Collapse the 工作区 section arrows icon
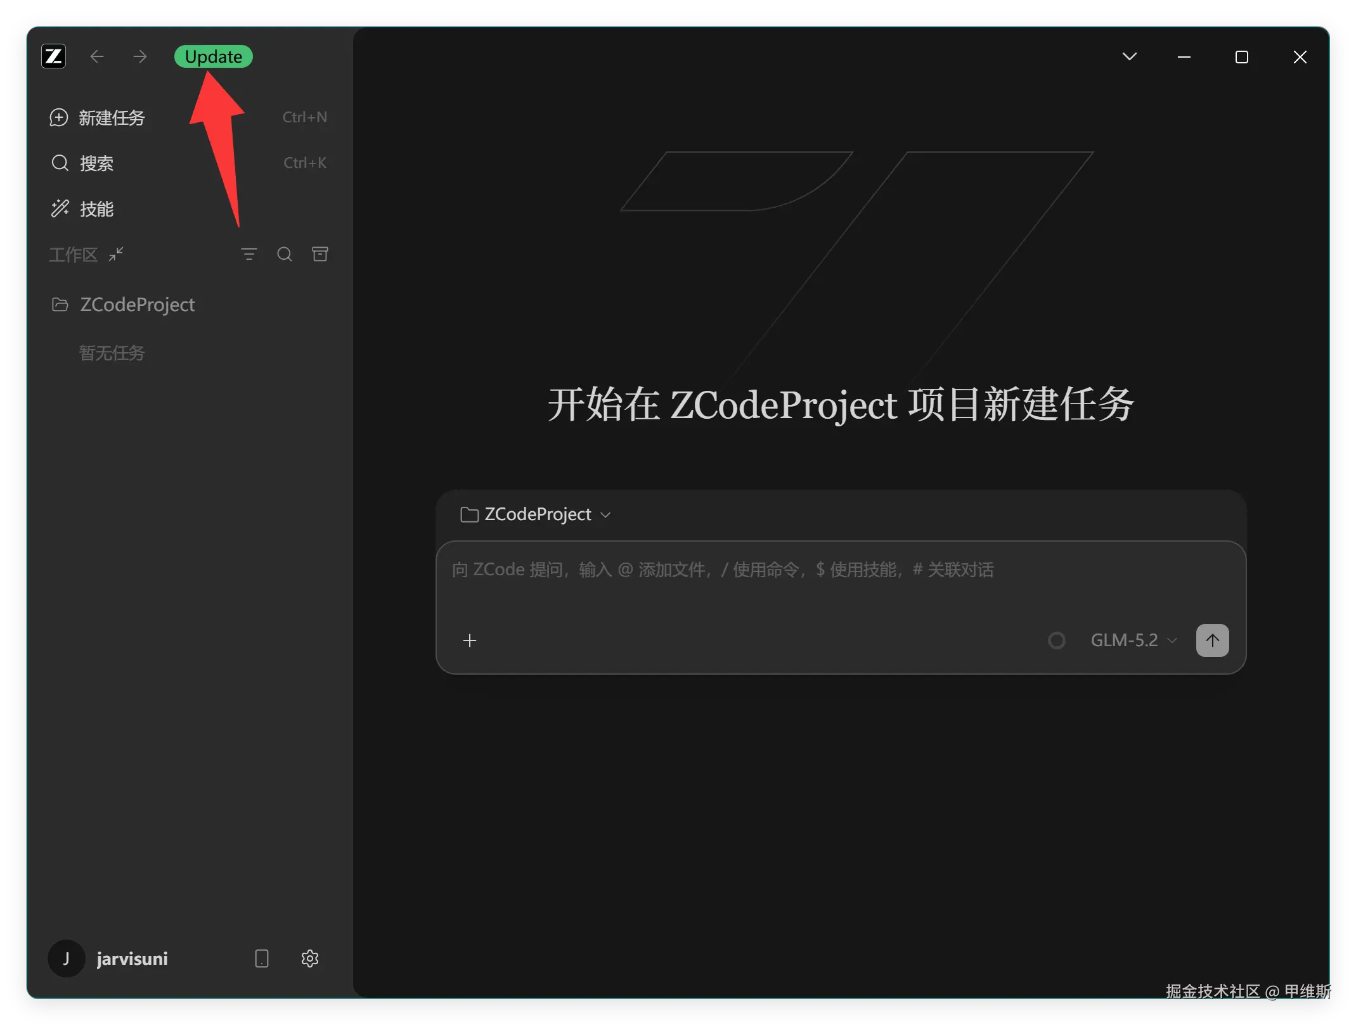This screenshot has height=1025, width=1356. (116, 254)
